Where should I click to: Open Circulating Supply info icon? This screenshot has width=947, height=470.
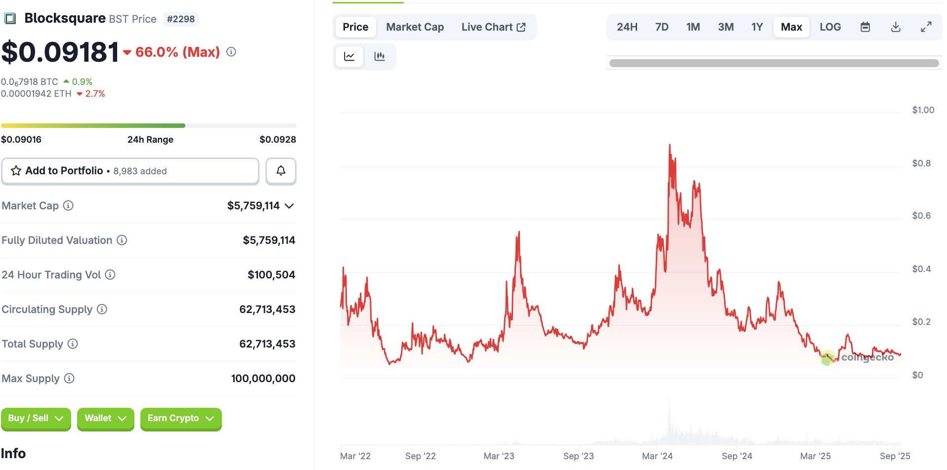[102, 309]
